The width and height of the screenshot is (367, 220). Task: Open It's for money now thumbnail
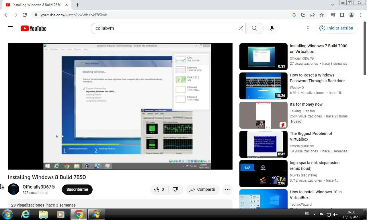tap(263, 115)
